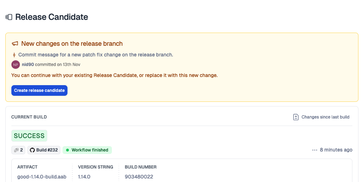Click the commits icon next to 2
Viewport: 362px width, 182px height.
click(x=16, y=150)
